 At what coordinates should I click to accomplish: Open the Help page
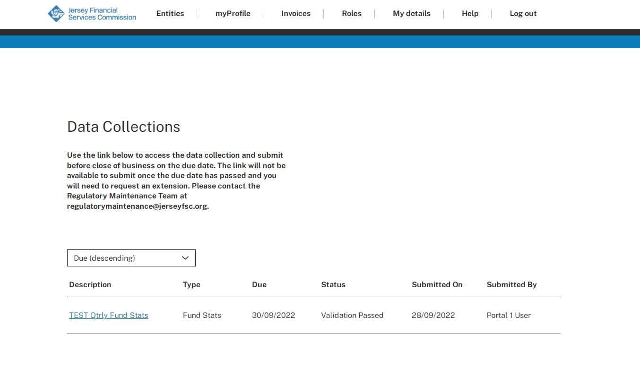[x=470, y=14]
